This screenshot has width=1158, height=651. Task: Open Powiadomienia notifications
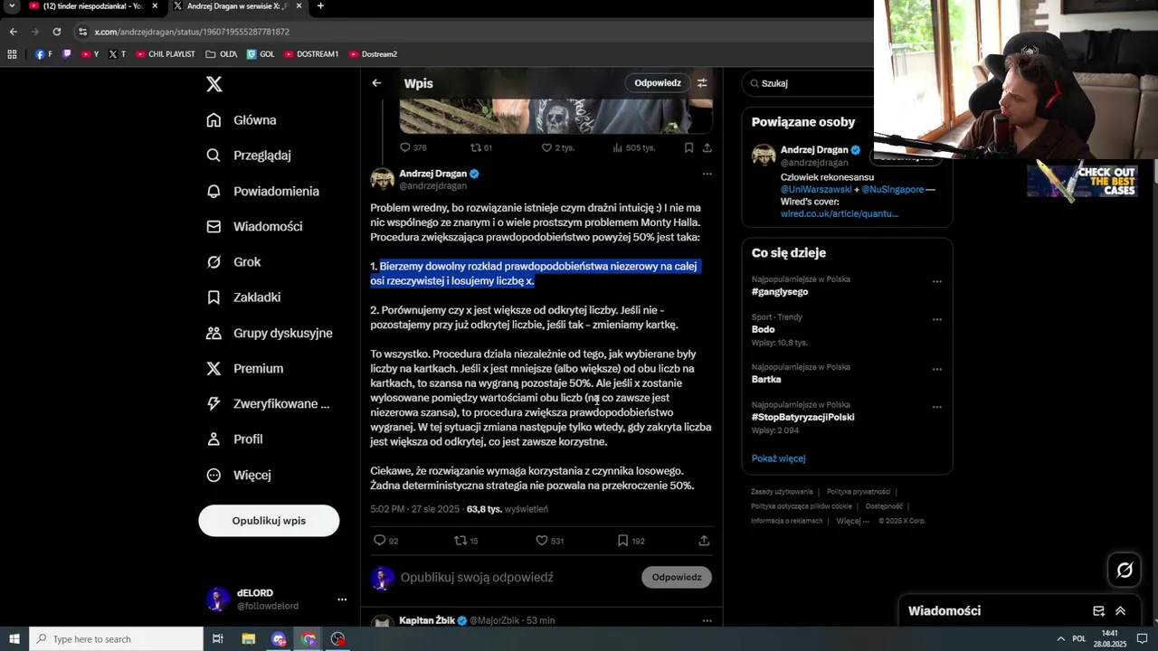(263, 192)
